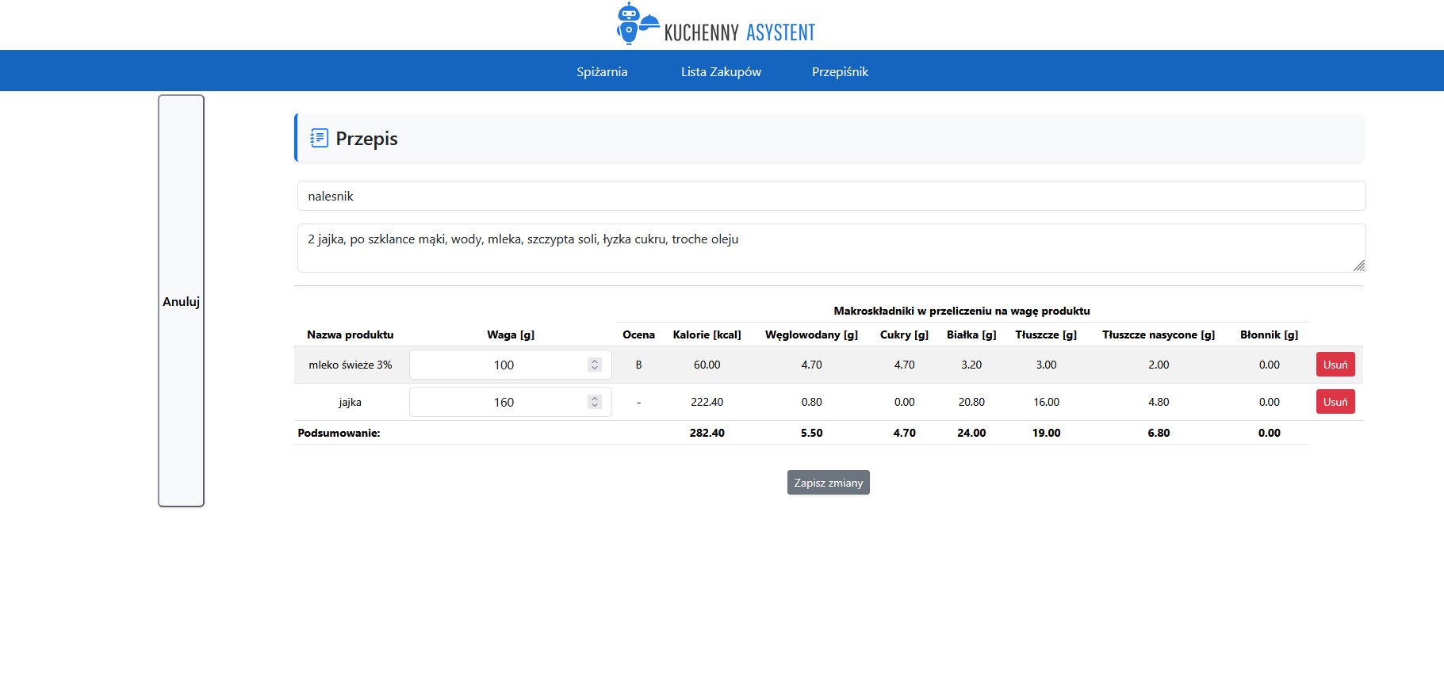Click the Ocena value 'B' for milk

[x=638, y=365]
